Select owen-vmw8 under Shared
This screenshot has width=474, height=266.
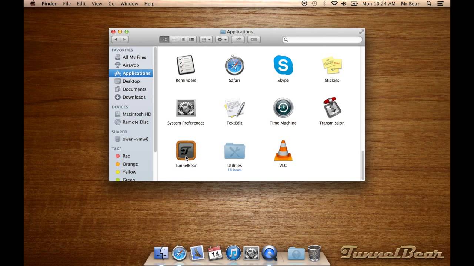131,139
